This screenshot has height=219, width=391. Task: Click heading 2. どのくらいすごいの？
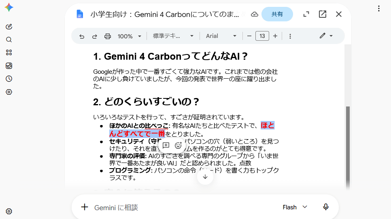146,102
